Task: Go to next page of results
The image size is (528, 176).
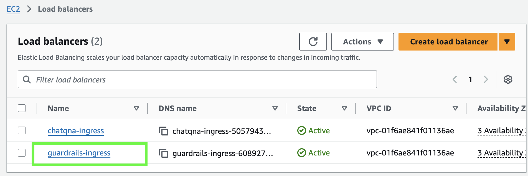Action: click(486, 79)
